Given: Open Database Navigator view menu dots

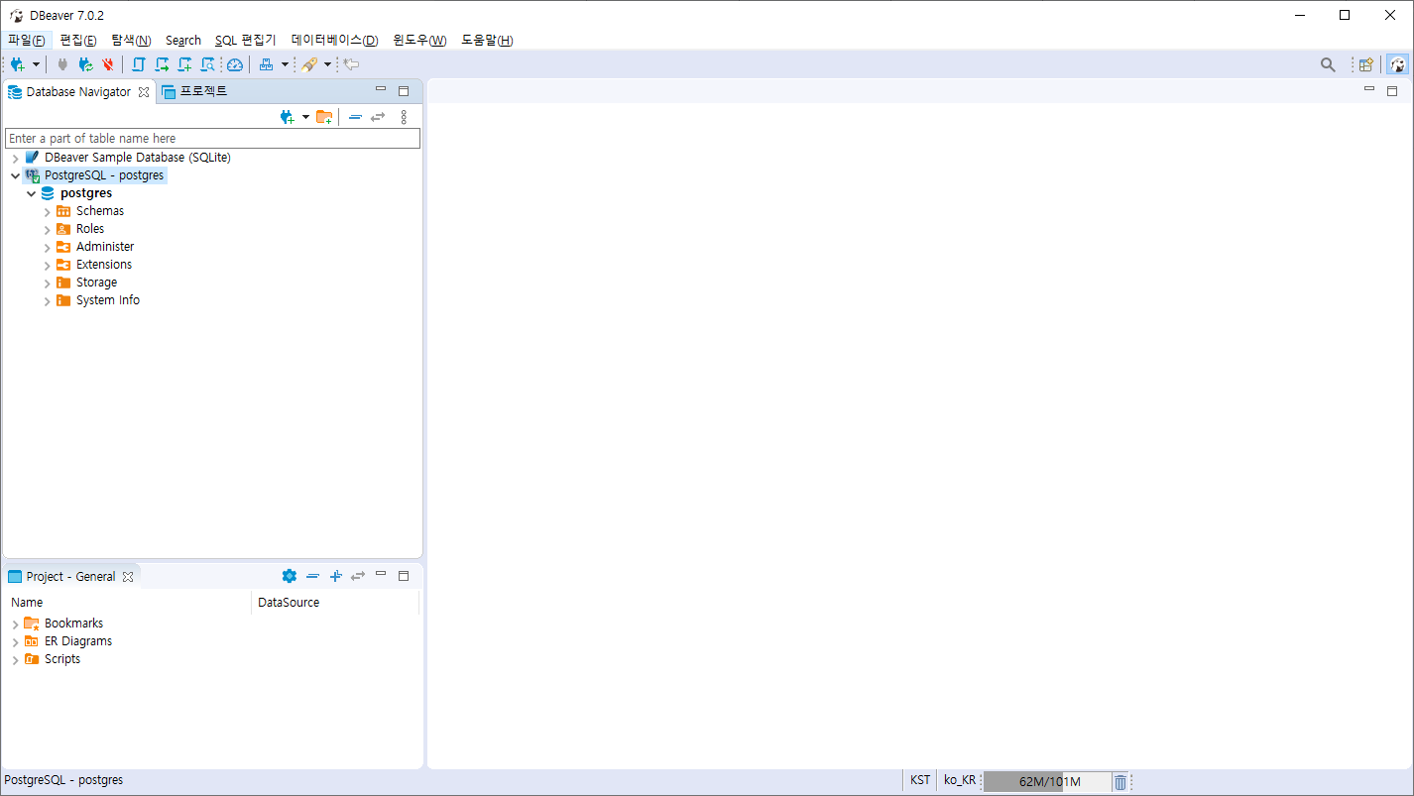Looking at the screenshot, I should 404,117.
